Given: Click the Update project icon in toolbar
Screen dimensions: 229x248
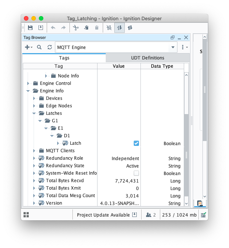Looking at the screenshot, I should click(x=41, y=28).
